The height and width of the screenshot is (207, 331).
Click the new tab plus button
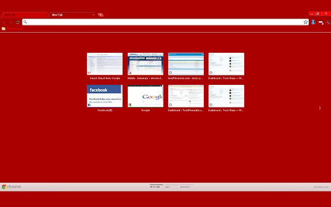pyautogui.click(x=101, y=15)
